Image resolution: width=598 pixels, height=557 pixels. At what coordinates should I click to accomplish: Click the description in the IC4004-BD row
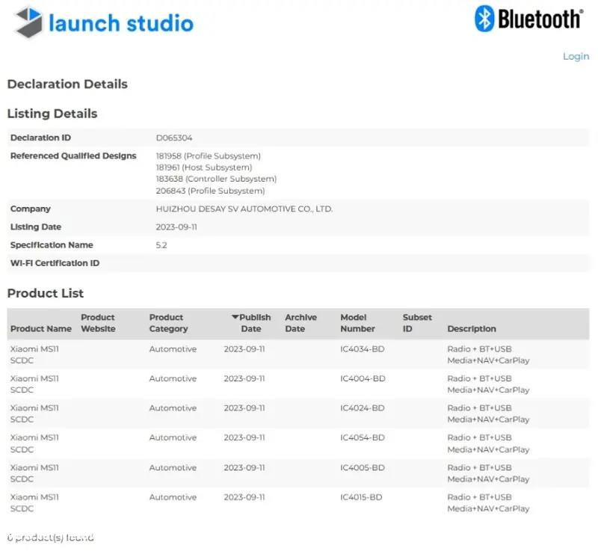point(488,384)
